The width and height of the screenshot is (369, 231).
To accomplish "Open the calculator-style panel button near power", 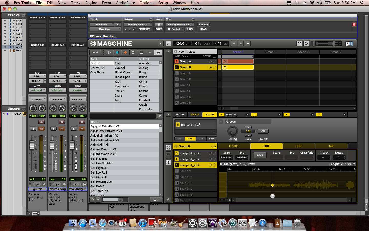I will (x=299, y=44).
